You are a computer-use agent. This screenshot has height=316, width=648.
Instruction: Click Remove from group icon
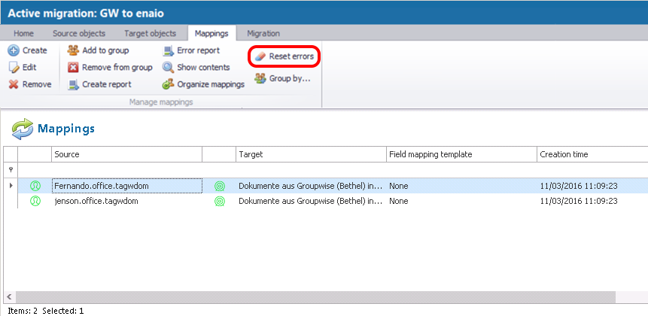(73, 68)
